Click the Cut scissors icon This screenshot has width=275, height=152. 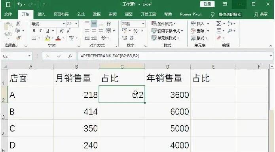(18, 24)
